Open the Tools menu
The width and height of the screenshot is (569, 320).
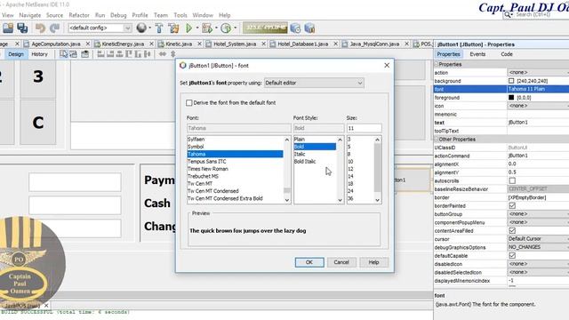(180, 15)
